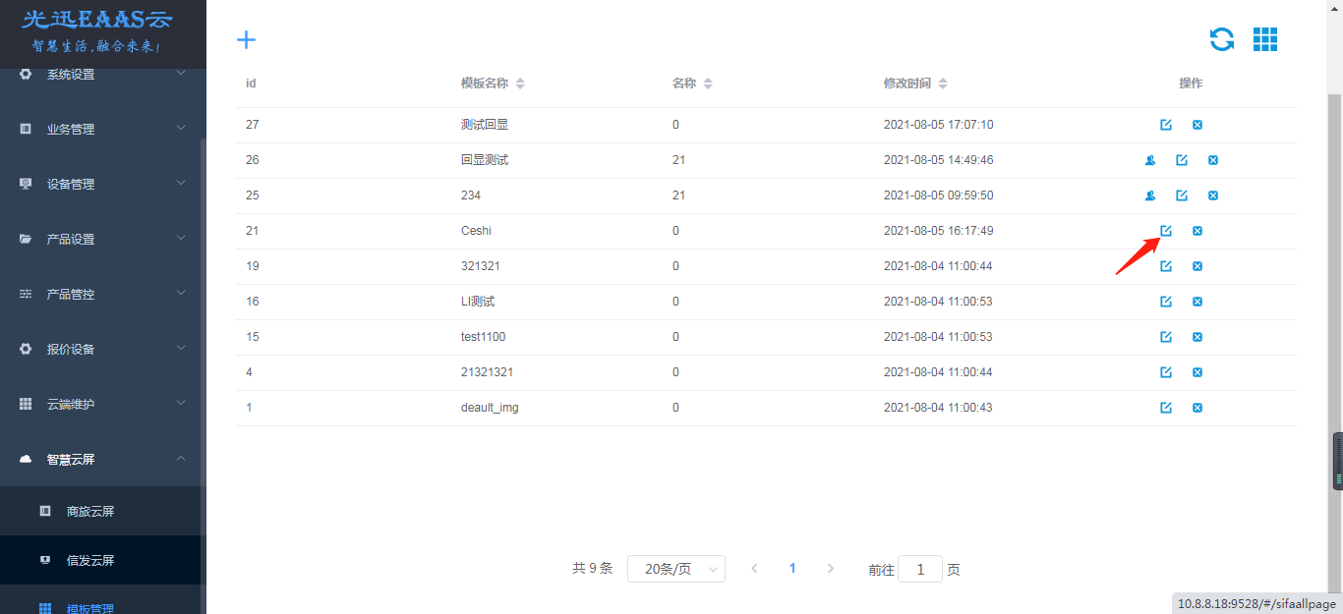
Task: Open 商旅云屏 in the sidebar
Action: pos(90,511)
